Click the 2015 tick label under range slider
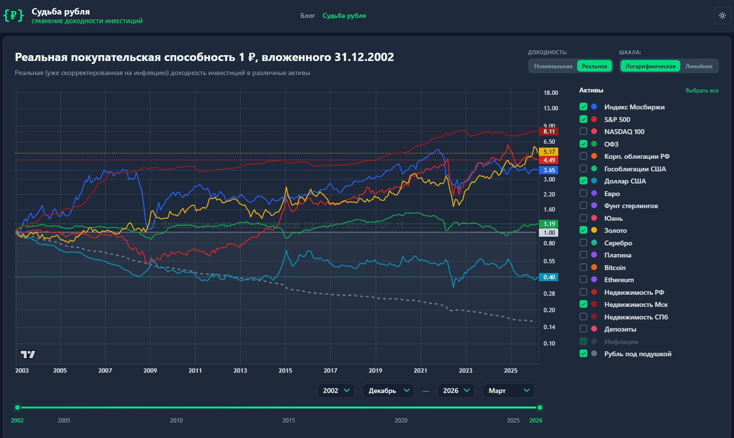Image resolution: width=734 pixels, height=438 pixels. 289,421
